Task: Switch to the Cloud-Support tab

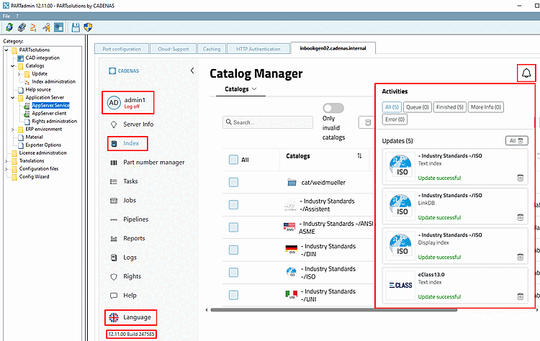Action: (174, 49)
